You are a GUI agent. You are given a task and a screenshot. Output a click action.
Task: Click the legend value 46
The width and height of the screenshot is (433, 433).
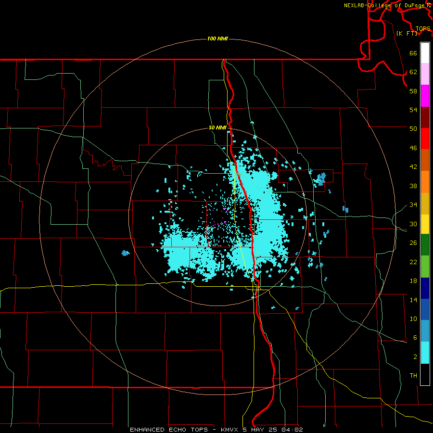[413, 148]
